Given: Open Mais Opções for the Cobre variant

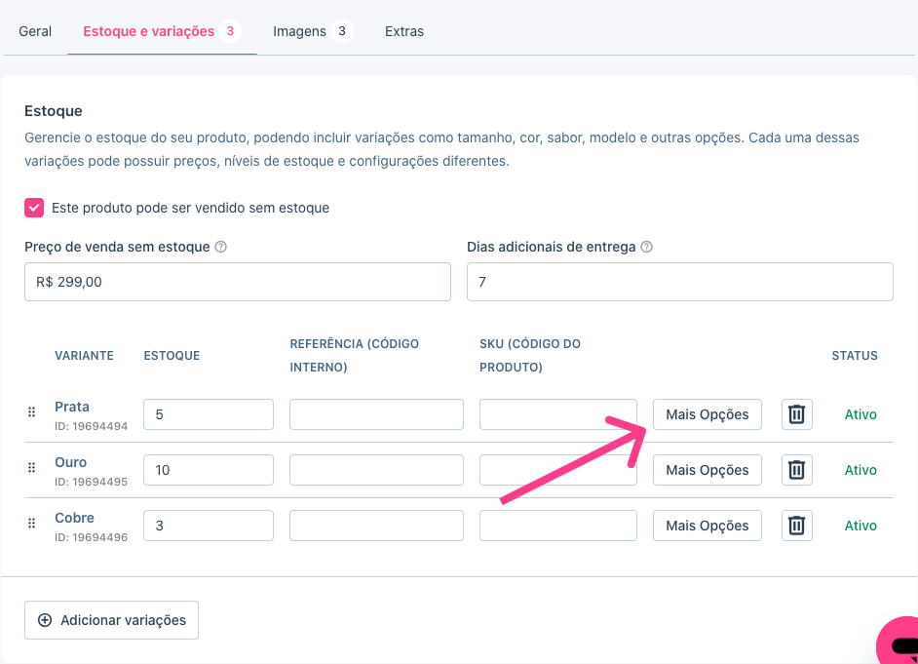Looking at the screenshot, I should pos(708,526).
